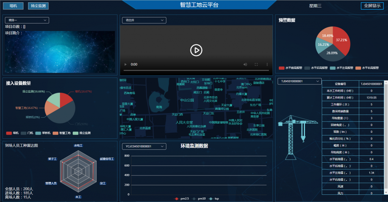The width and height of the screenshot is (388, 202).
Task: Expand the TJ045010000001 device dropdown
Action: point(299,81)
